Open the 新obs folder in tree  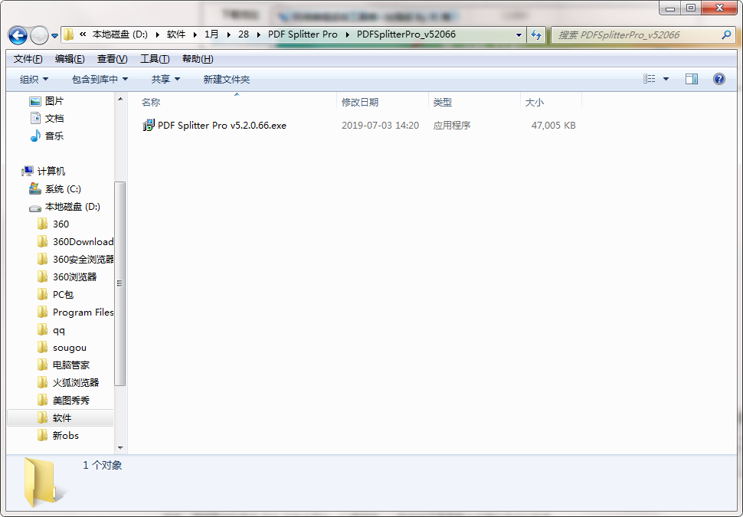[x=57, y=436]
